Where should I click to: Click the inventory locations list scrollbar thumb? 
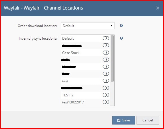click(112, 58)
